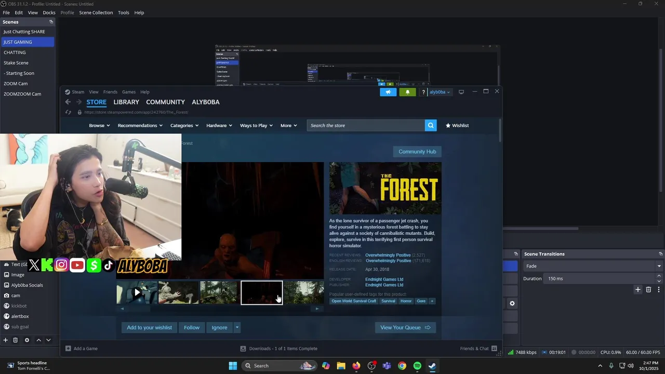Expand the Hardware store menu
The image size is (665, 374).
click(219, 125)
